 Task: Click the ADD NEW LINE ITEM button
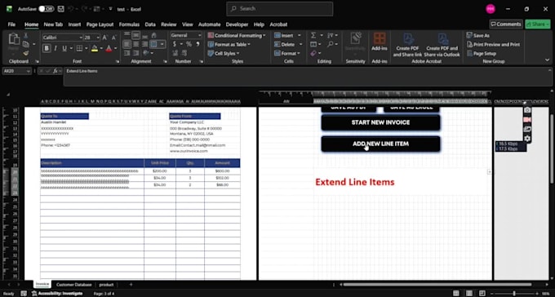pyautogui.click(x=381, y=144)
